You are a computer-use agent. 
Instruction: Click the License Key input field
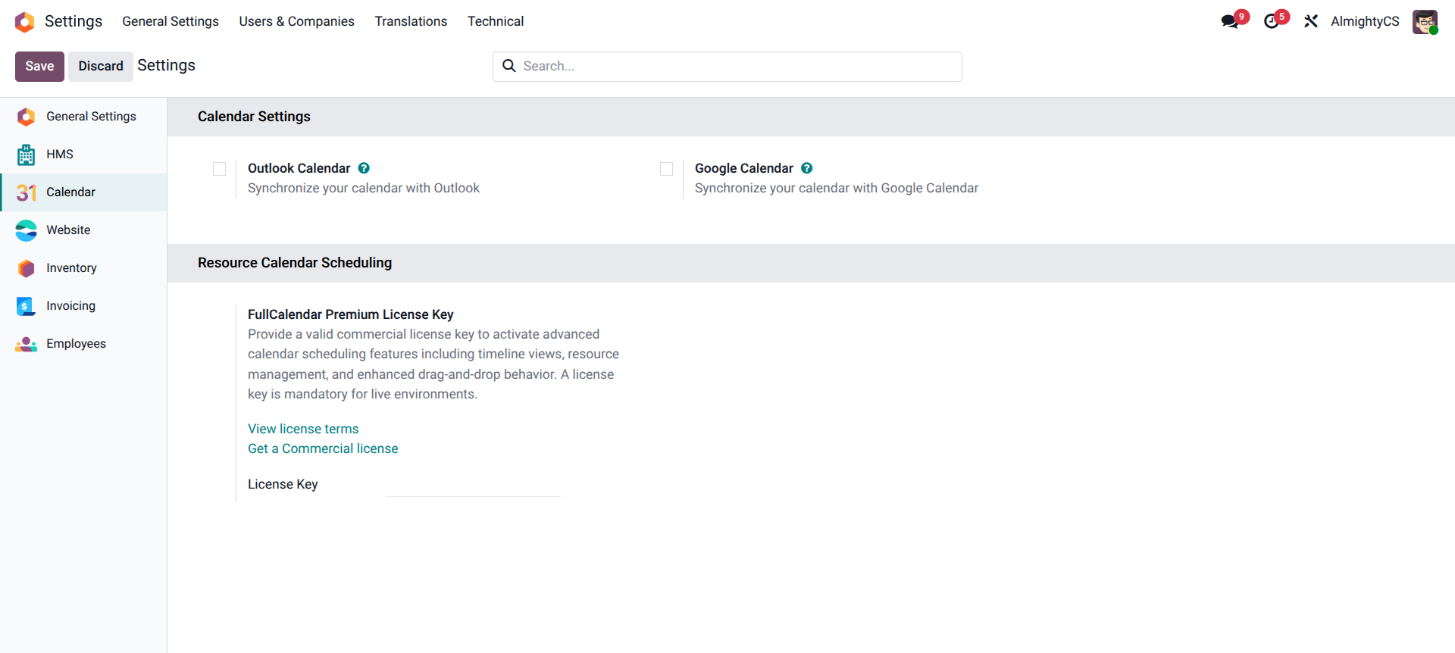(473, 485)
